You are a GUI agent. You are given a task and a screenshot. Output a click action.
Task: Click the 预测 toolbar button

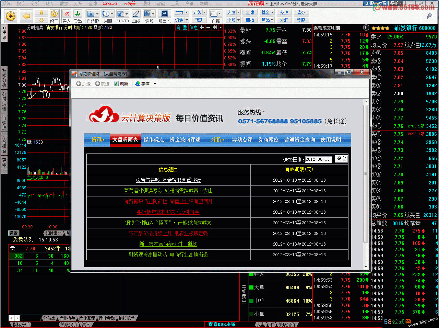coord(199,20)
